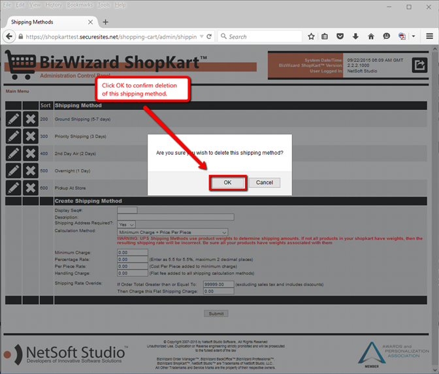Click the Main Menu link
439x374 pixels.
pyautogui.click(x=18, y=91)
